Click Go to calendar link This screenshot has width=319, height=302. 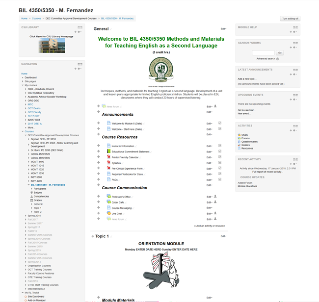(246, 110)
